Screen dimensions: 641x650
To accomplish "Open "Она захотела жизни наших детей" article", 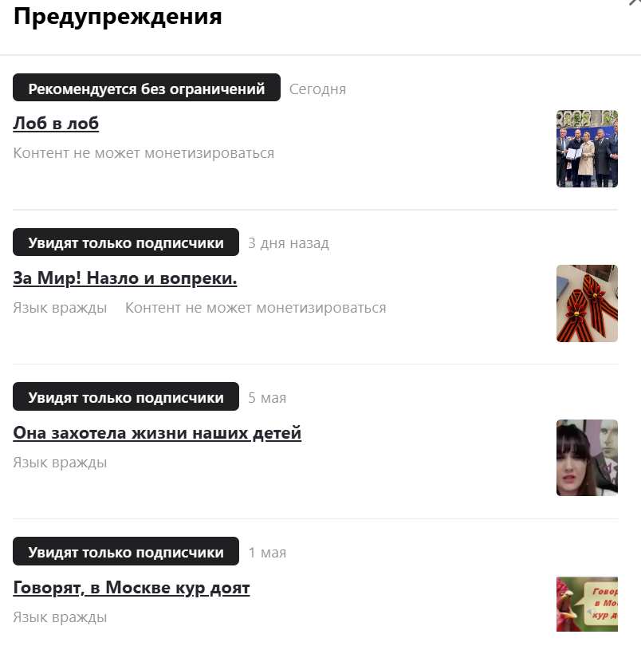I will tap(157, 432).
